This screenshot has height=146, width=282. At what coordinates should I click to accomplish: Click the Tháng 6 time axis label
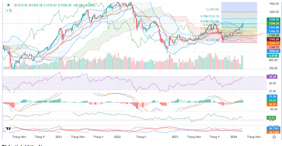[x=141, y=137]
